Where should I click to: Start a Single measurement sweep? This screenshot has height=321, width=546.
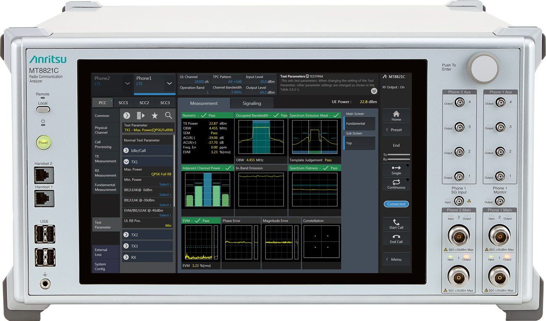[x=396, y=170]
